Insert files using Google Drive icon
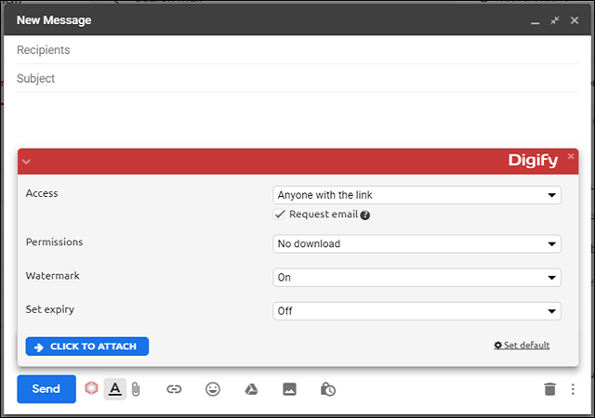 point(251,389)
